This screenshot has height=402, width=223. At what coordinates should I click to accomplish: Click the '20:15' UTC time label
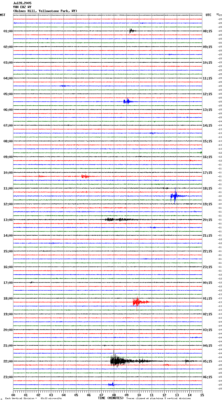[208, 220]
